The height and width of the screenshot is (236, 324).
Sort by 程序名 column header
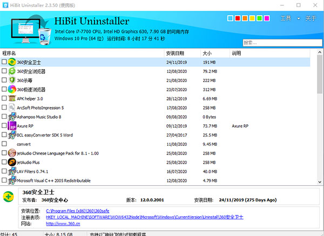82,53
